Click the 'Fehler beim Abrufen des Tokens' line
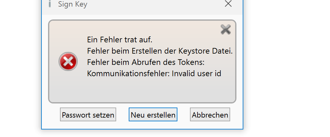 point(146,62)
